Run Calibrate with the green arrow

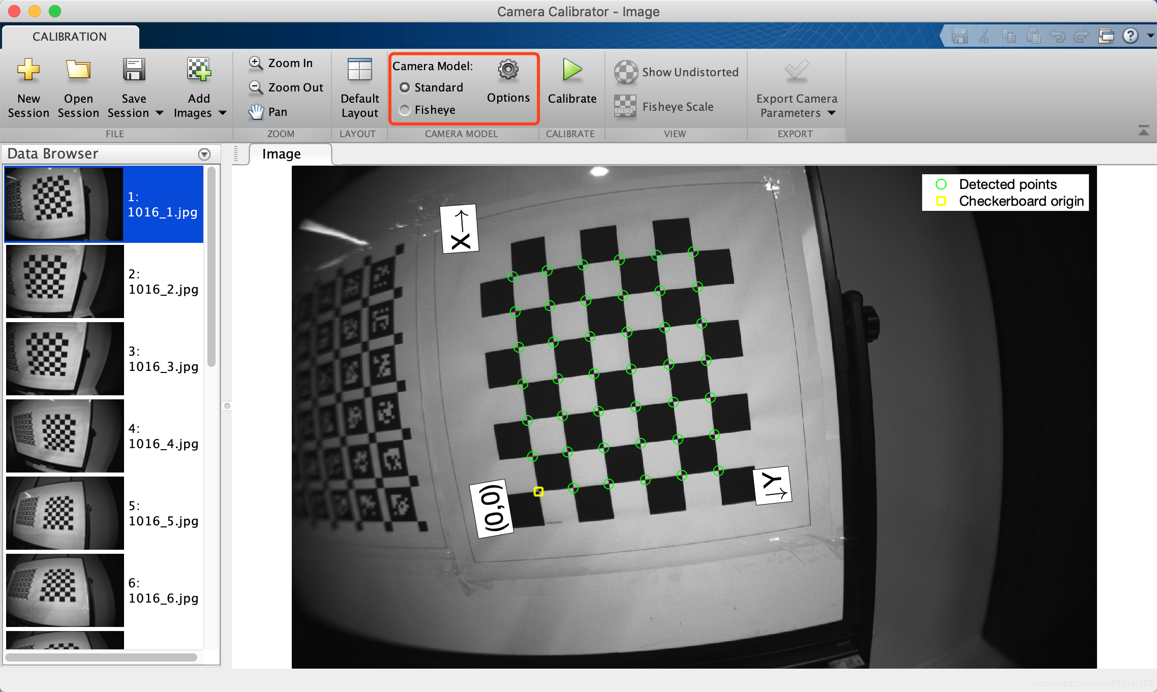(572, 70)
